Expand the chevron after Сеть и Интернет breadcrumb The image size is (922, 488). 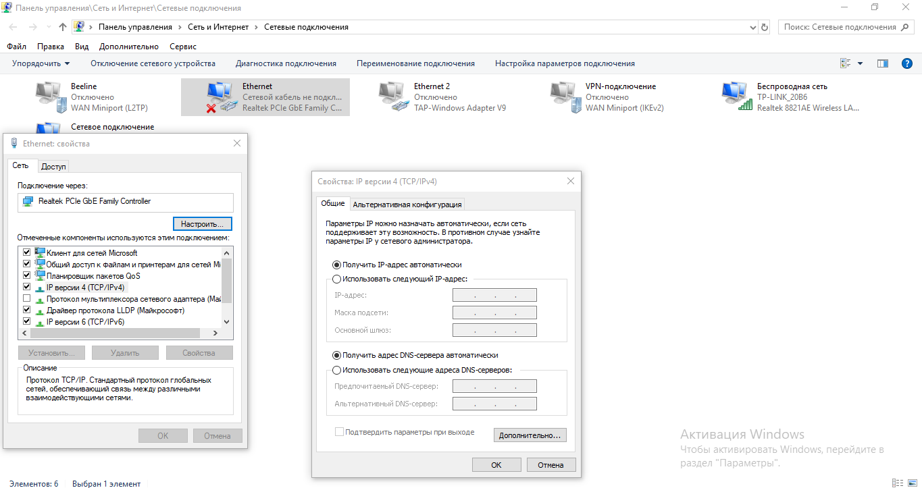coord(255,27)
